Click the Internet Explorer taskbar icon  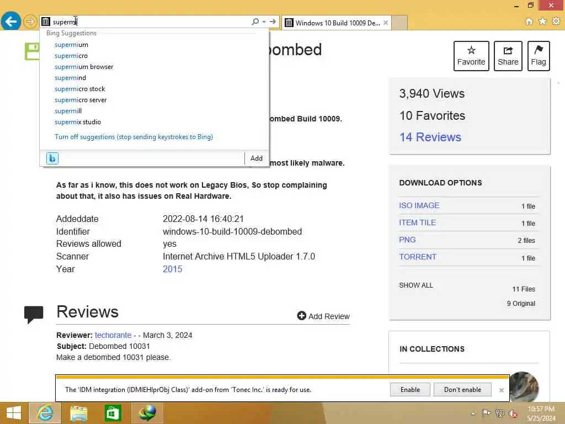[x=45, y=413]
